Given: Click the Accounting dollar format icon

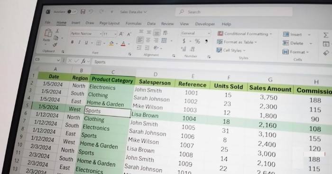Looking at the screenshot, I should (184, 41).
